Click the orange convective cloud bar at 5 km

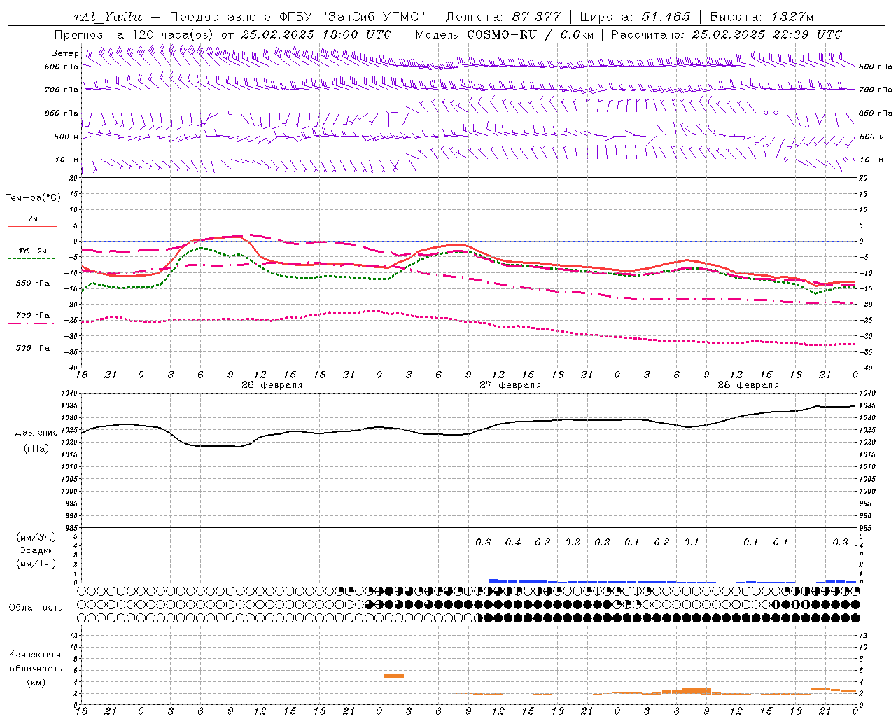(394, 676)
